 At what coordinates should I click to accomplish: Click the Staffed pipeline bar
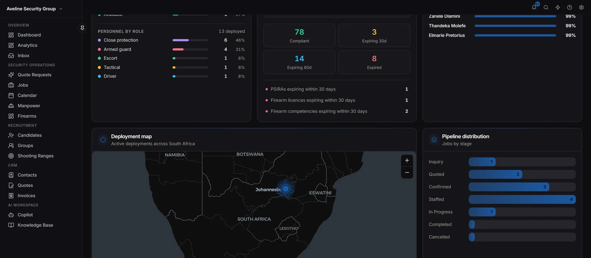coord(522,199)
